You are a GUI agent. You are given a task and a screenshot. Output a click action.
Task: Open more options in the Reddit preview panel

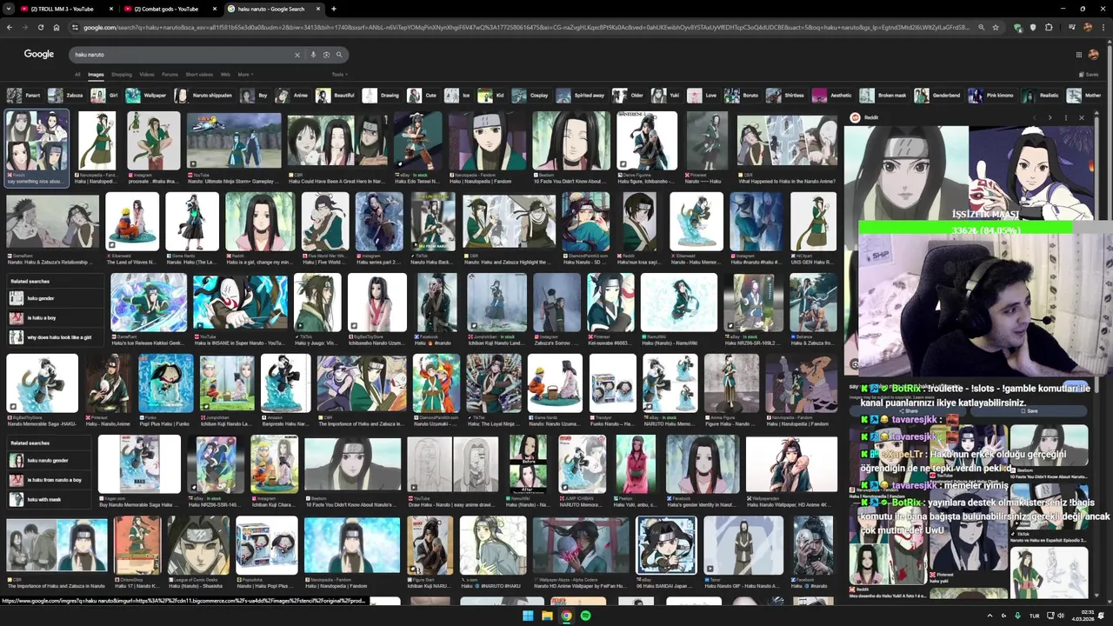pyautogui.click(x=1065, y=117)
